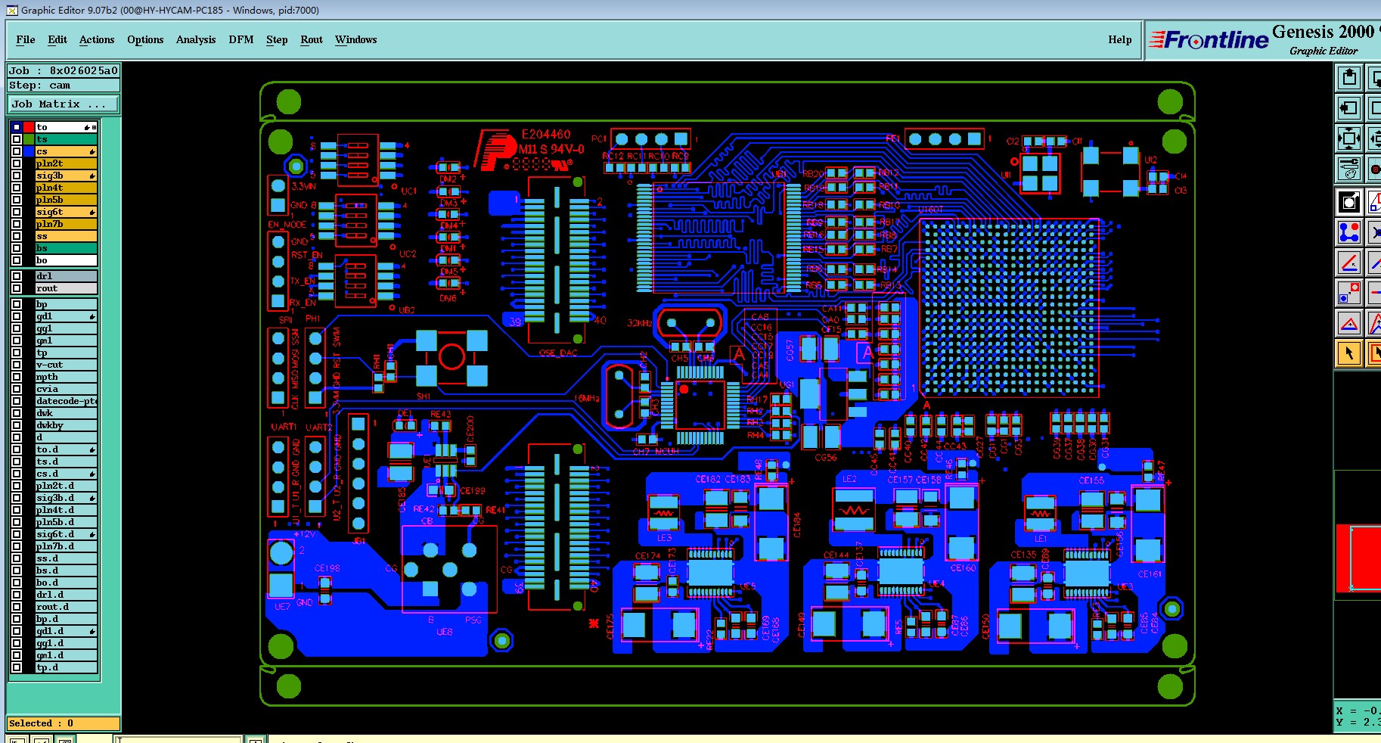This screenshot has height=743, width=1381.
Task: Toggle the checkbox for layer to
Action: coord(17,127)
